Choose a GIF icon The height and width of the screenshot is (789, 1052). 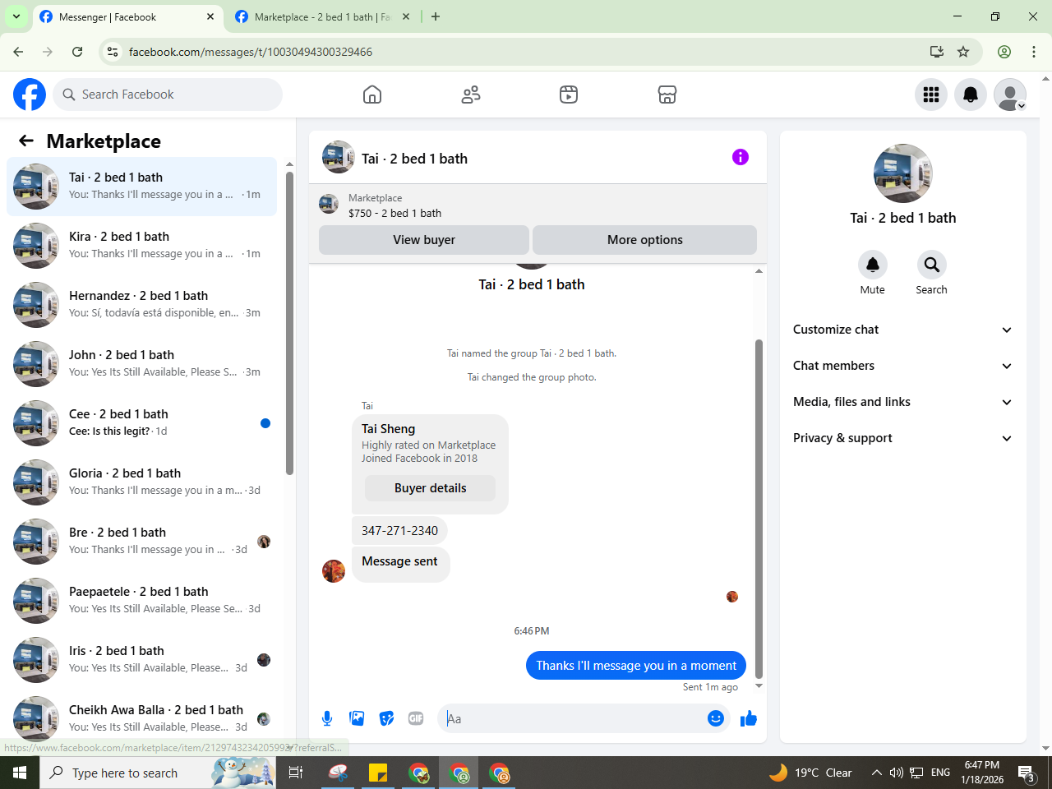416,718
